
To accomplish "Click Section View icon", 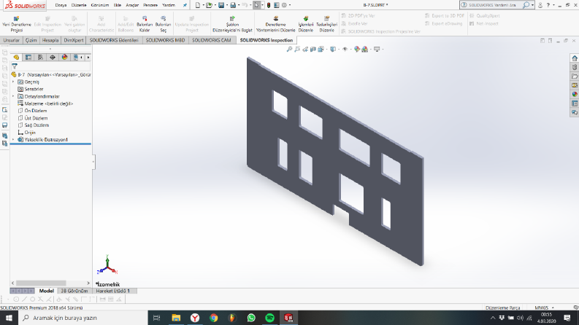I will pyautogui.click(x=312, y=49).
